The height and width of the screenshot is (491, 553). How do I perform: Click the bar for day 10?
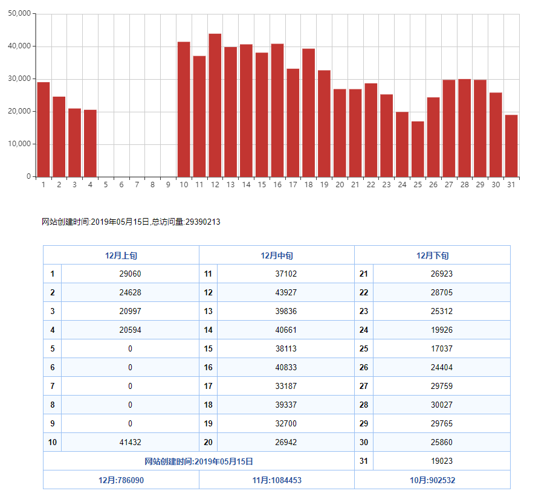184,109
